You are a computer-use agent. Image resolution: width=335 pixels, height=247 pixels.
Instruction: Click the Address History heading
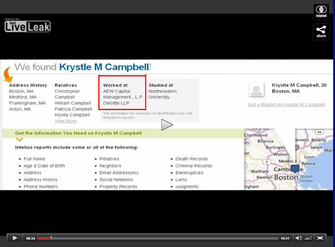[28, 85]
